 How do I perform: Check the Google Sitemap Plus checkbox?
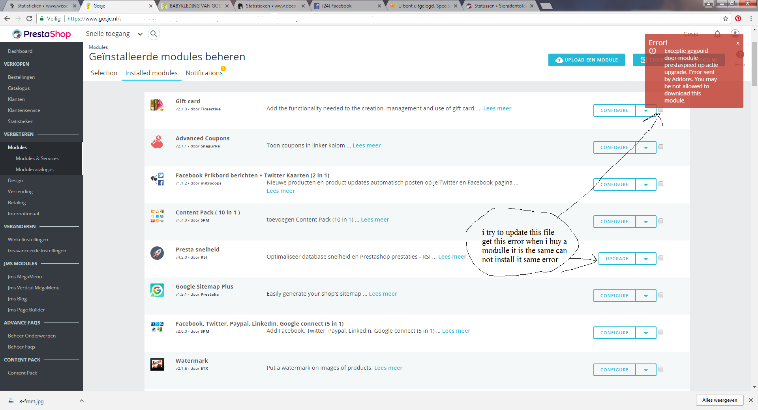[661, 295]
